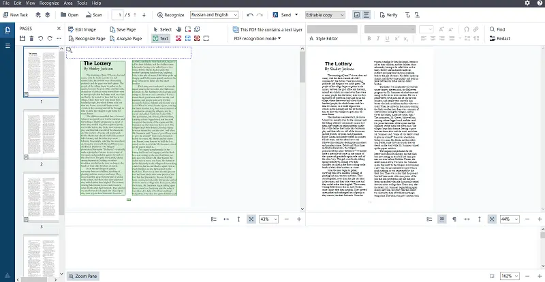The height and width of the screenshot is (282, 545).
Task: Select the table area tool icon
Action: [188, 39]
